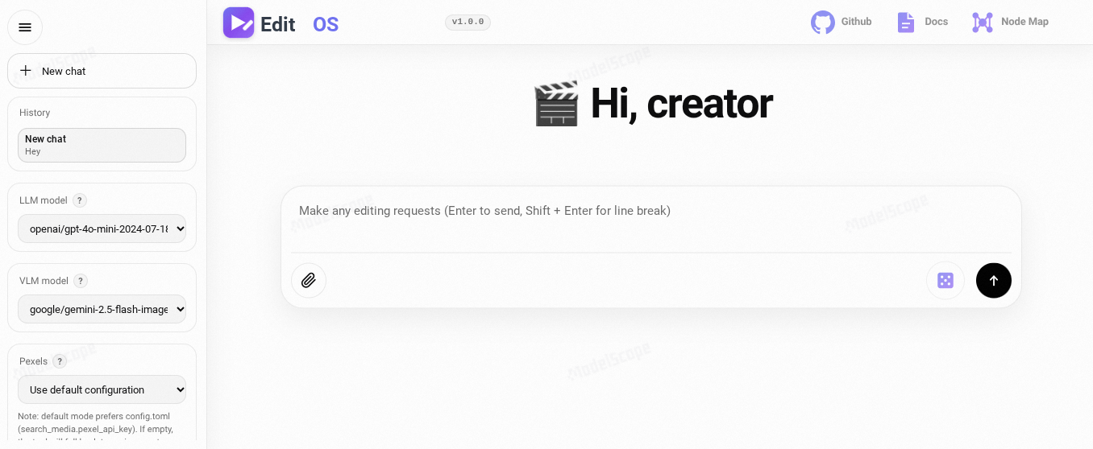This screenshot has width=1093, height=449.
Task: Open the VLM model dropdown
Action: click(x=102, y=309)
